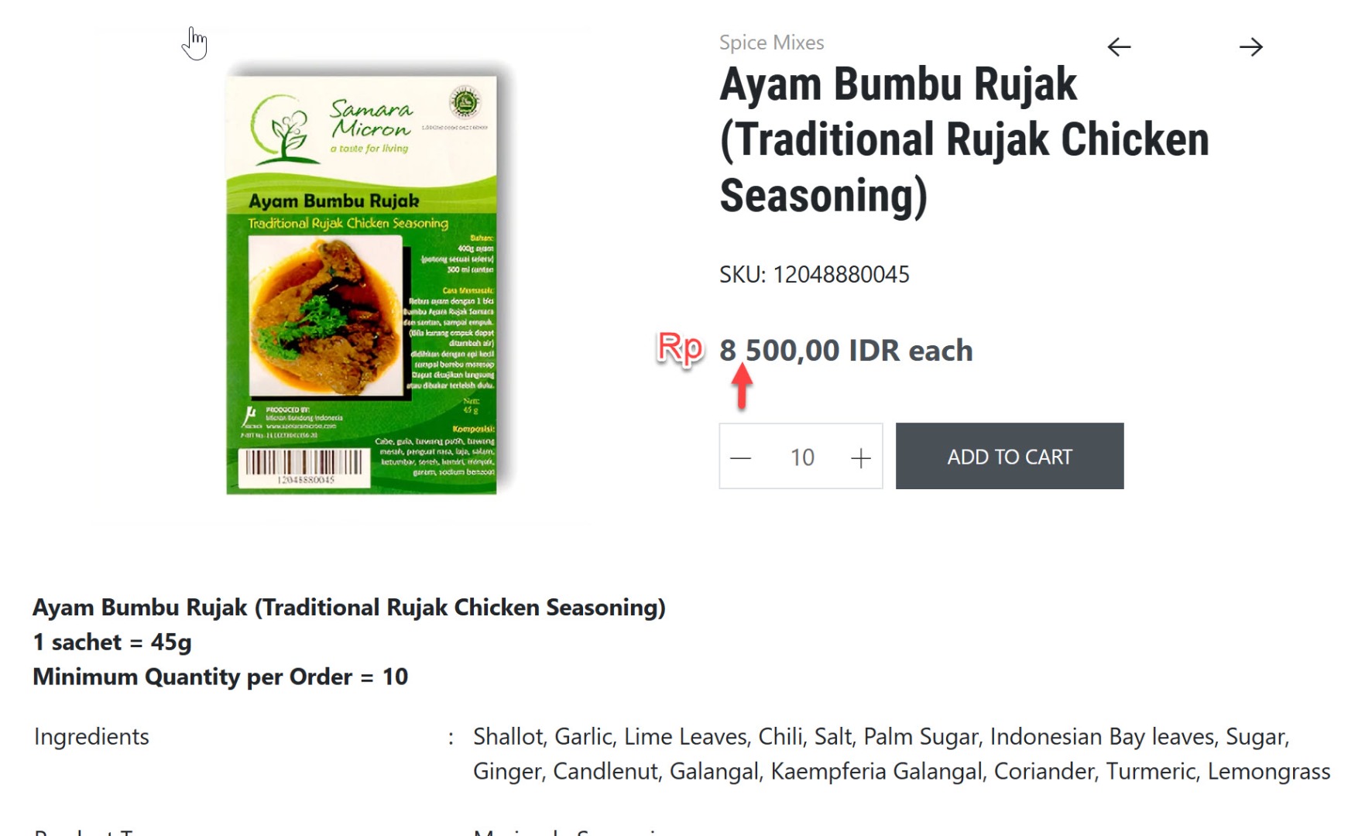This screenshot has height=836, width=1372.
Task: Click the bold description heading text
Action: [x=349, y=608]
